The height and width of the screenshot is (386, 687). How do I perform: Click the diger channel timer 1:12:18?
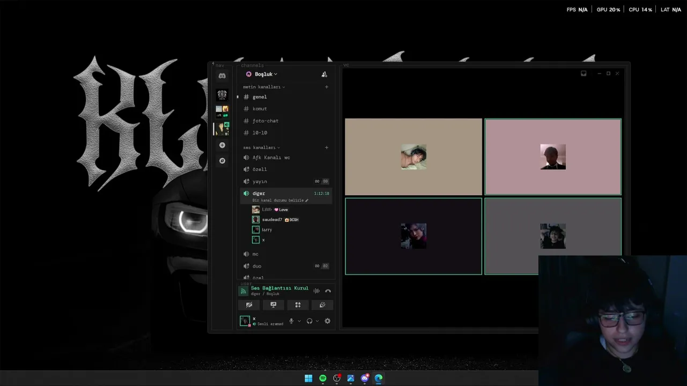click(322, 194)
